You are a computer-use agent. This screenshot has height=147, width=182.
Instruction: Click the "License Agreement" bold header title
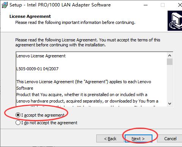[x=30, y=16]
